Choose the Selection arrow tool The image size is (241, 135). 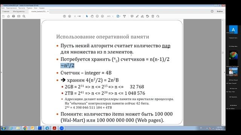point(87,16)
